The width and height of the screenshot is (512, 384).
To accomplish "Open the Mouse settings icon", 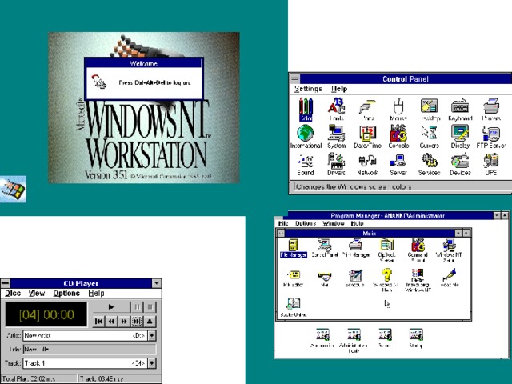I will point(398,106).
